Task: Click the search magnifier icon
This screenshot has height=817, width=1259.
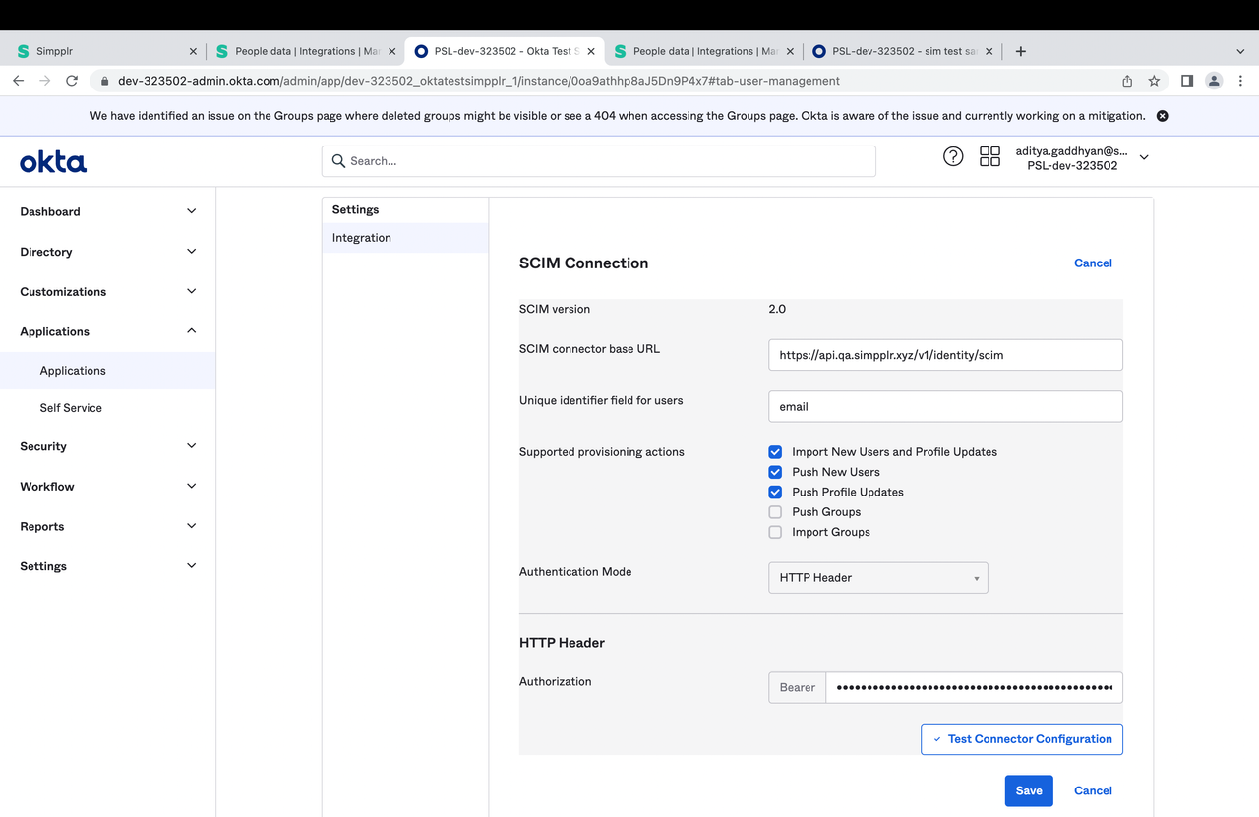Action: tap(338, 160)
